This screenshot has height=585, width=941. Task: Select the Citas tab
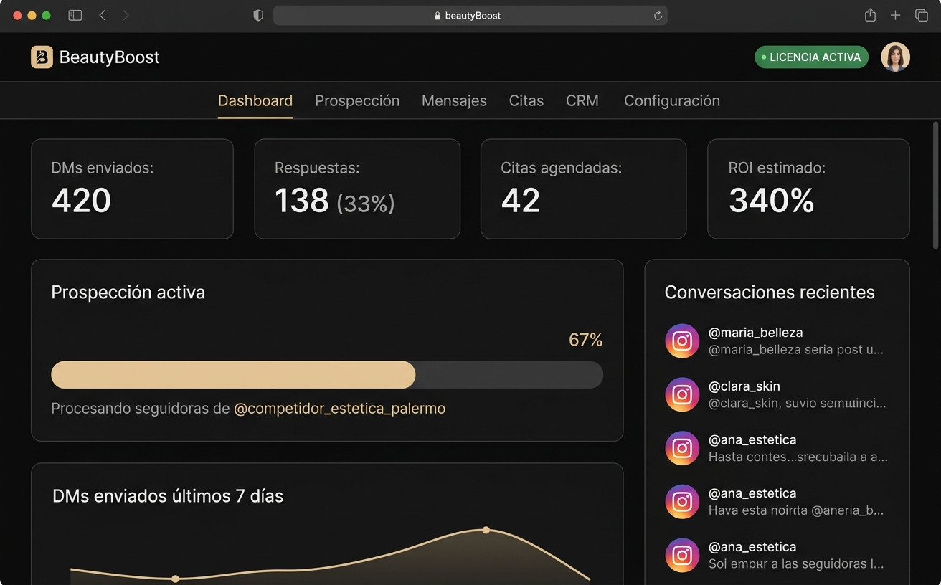[x=526, y=101]
